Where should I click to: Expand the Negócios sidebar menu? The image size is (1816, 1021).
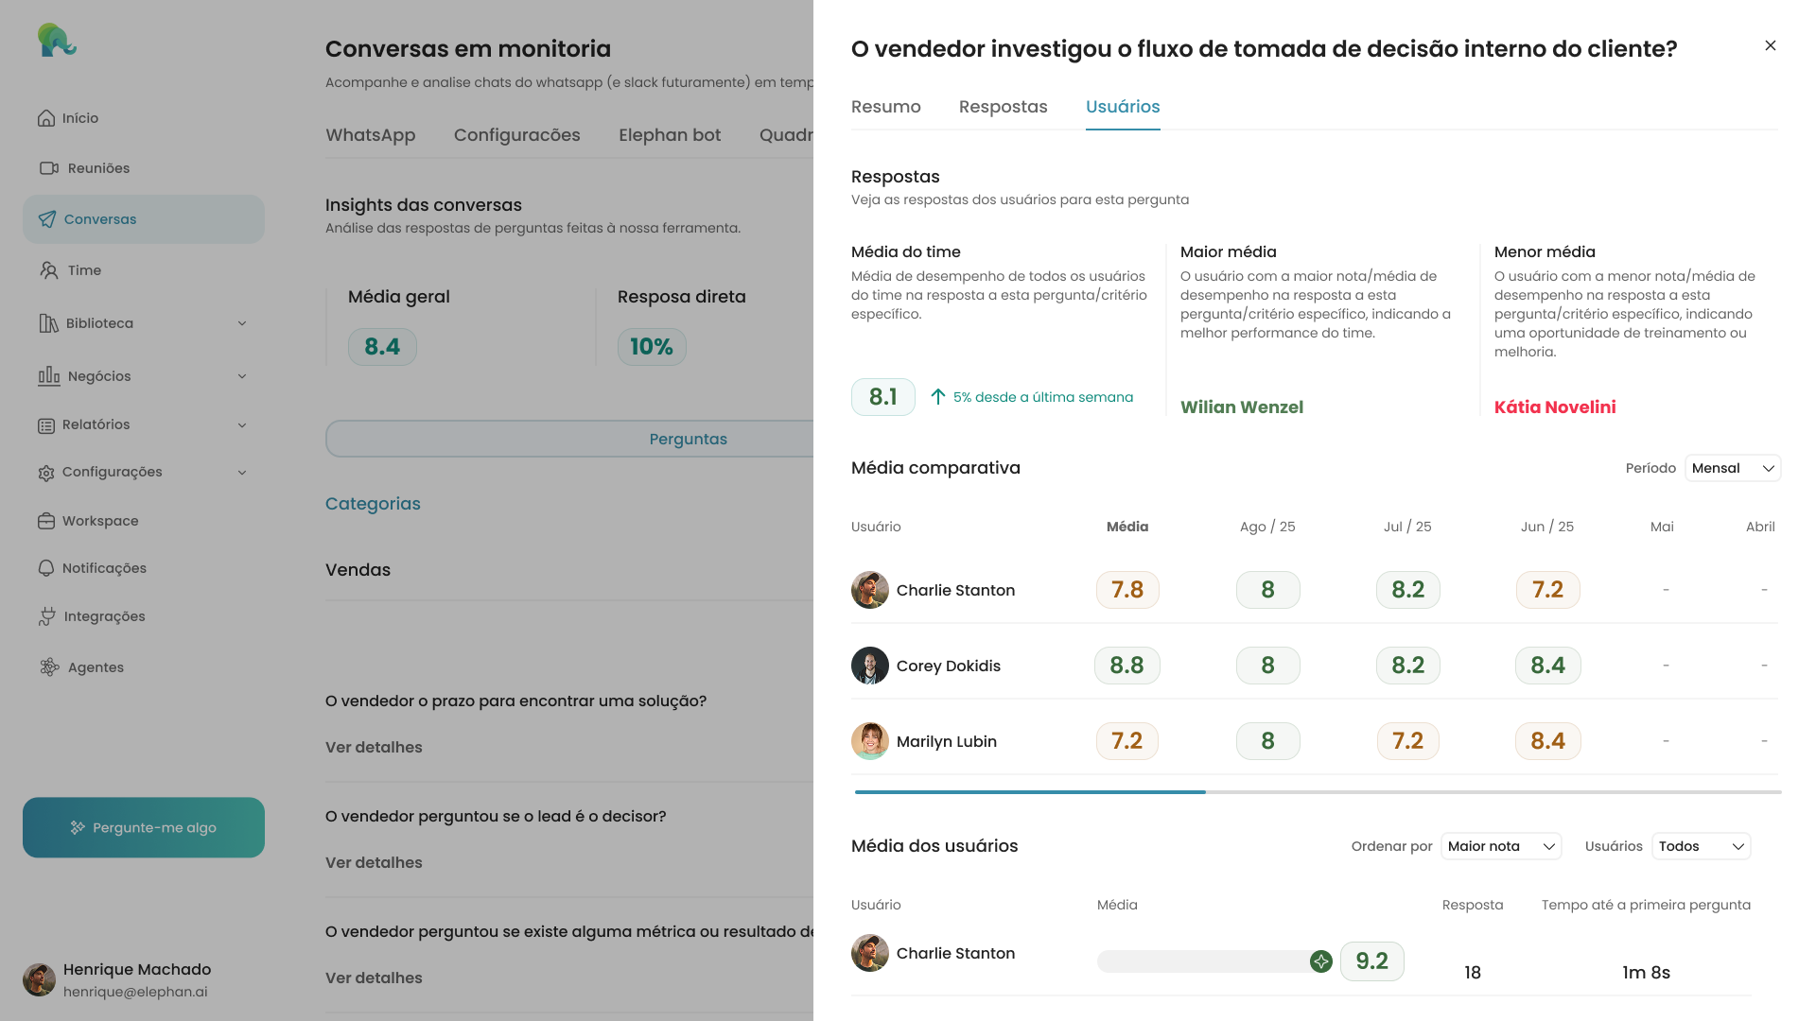[x=242, y=376]
